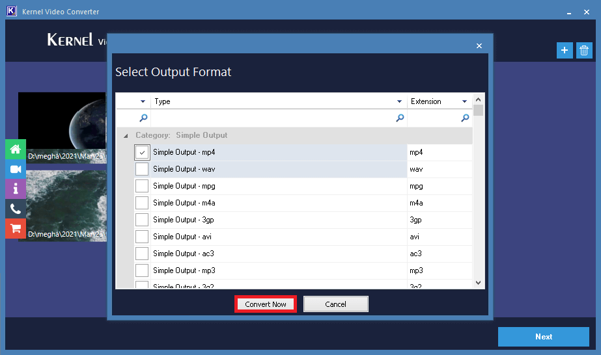
Task: Click the avi extension cell
Action: point(440,237)
